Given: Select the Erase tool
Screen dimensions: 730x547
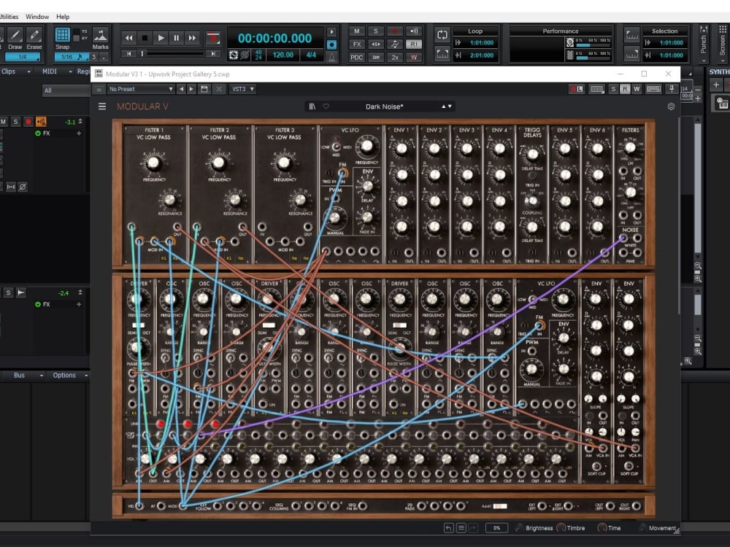Looking at the screenshot, I should coord(34,36).
